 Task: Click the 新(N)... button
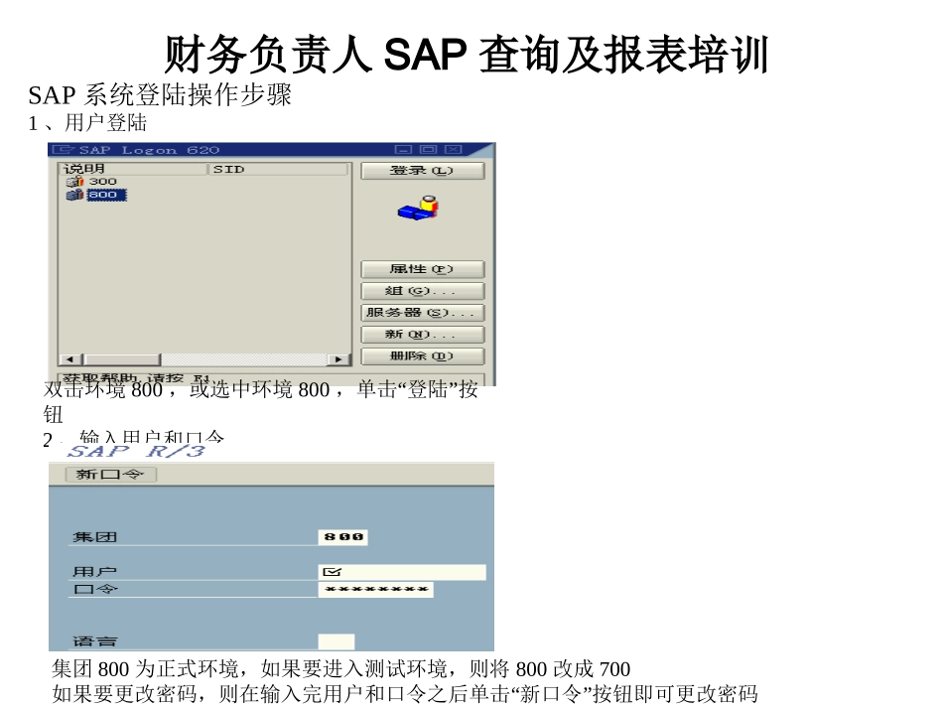[422, 335]
